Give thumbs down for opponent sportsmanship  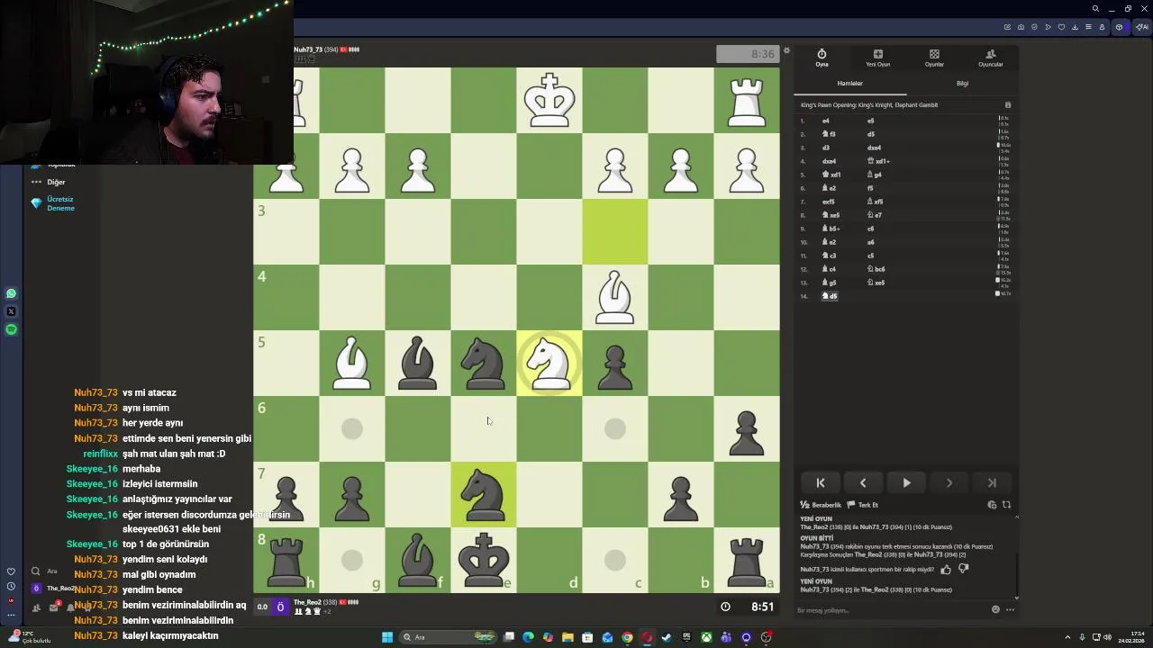tap(963, 569)
